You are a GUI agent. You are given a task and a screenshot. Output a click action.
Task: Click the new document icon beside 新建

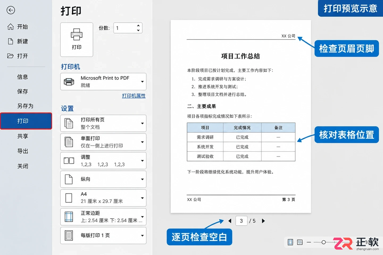pyautogui.click(x=11, y=41)
